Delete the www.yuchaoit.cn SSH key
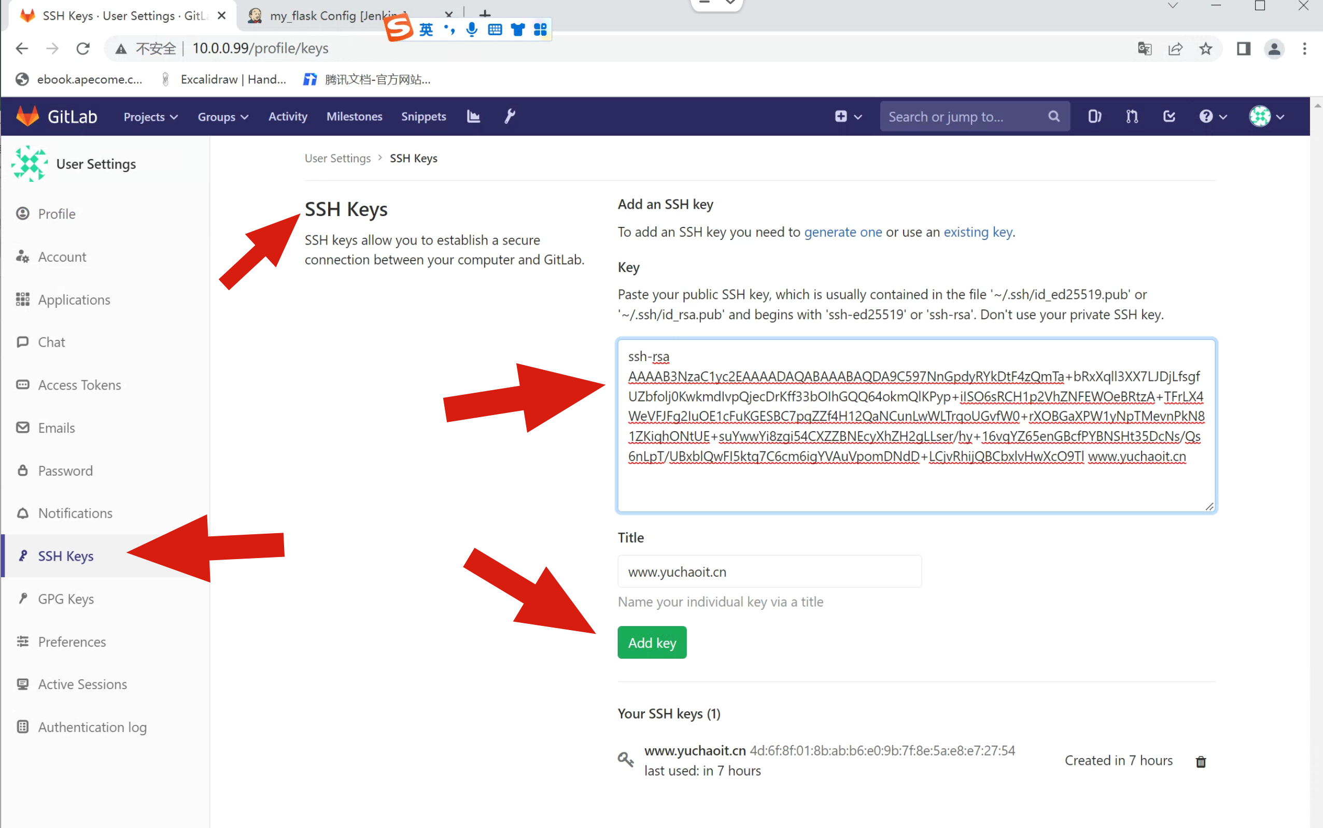The height and width of the screenshot is (828, 1323). click(1200, 761)
